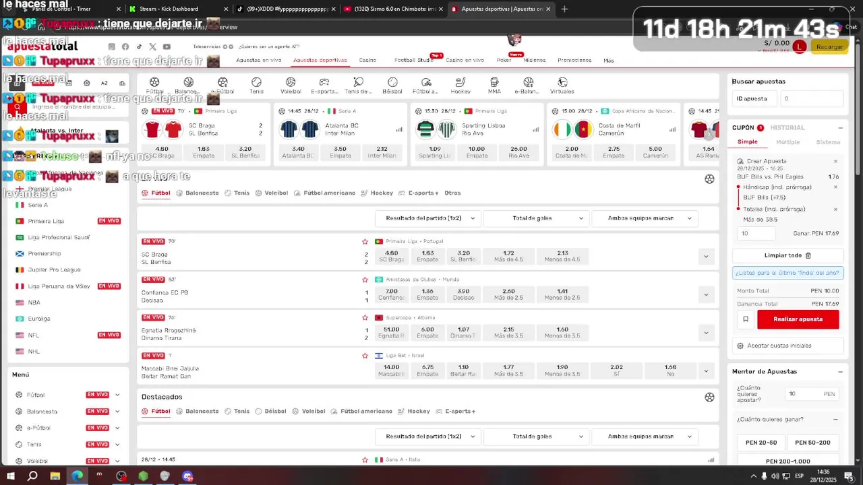Favorite the SC Braga vs SL Benfica match star

(x=365, y=241)
